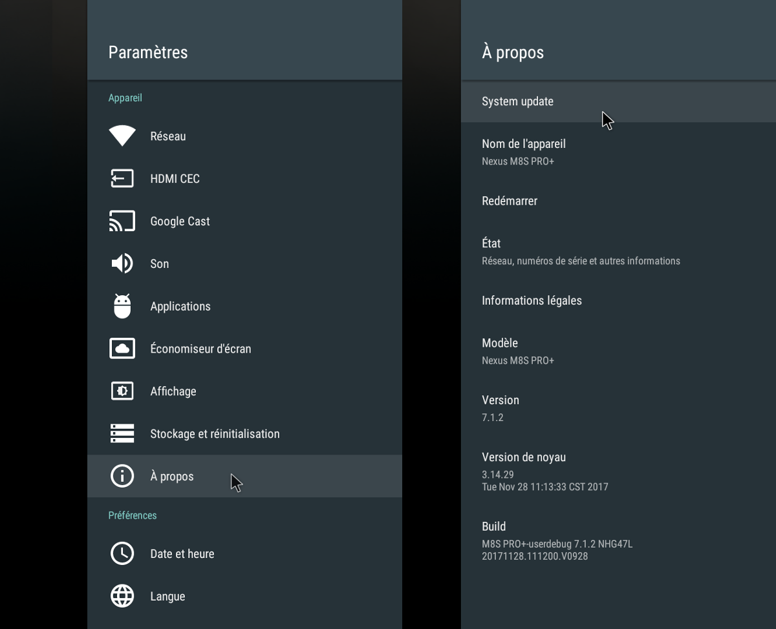Open Stockage et réinitialisation

click(x=244, y=434)
